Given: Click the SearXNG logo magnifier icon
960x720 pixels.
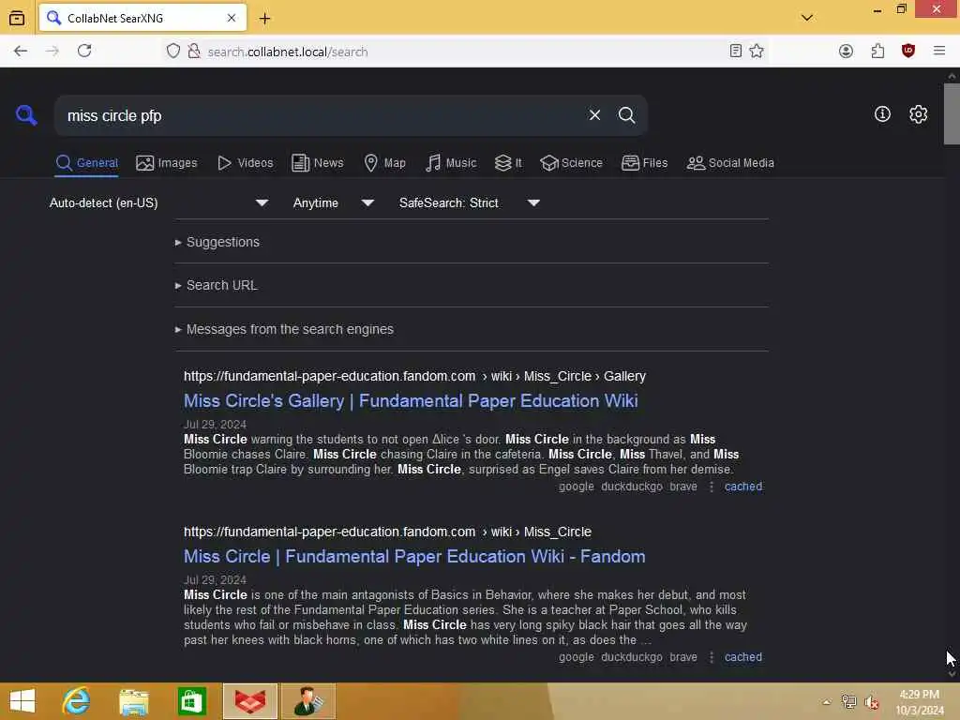Looking at the screenshot, I should 26,115.
